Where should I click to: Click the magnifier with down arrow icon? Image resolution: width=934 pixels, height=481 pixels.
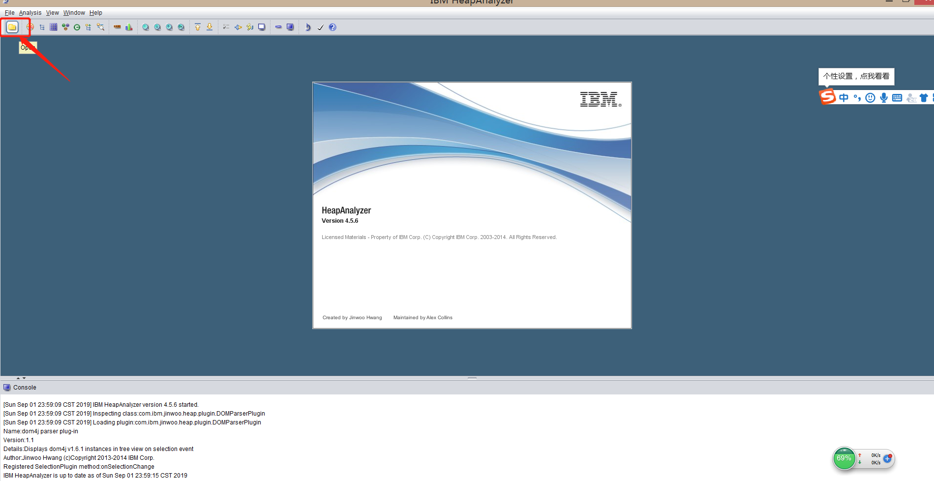point(157,27)
